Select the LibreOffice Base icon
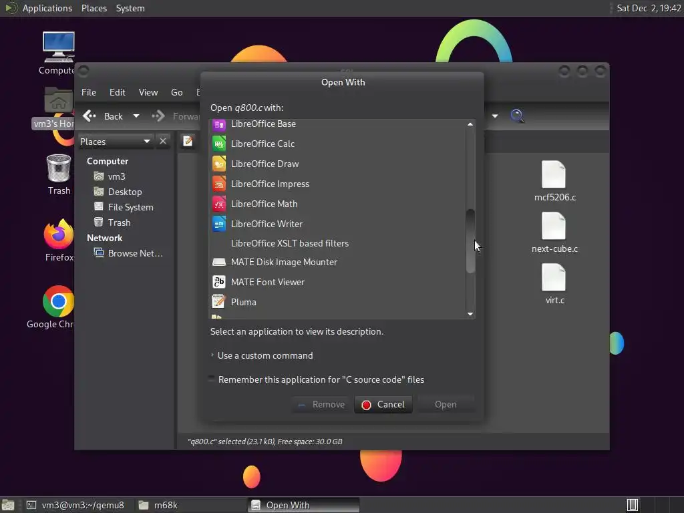Viewport: 684px width, 513px height. click(x=219, y=125)
